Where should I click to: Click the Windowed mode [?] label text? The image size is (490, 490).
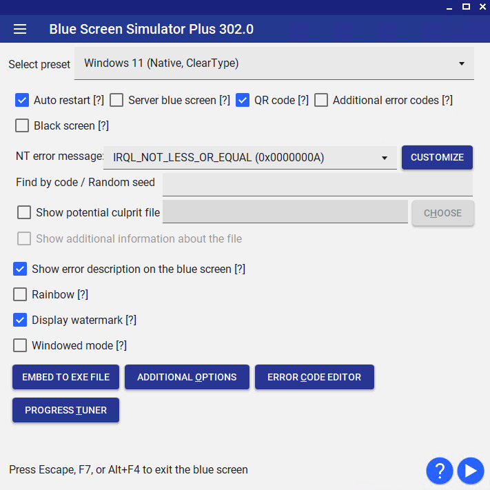(x=79, y=346)
